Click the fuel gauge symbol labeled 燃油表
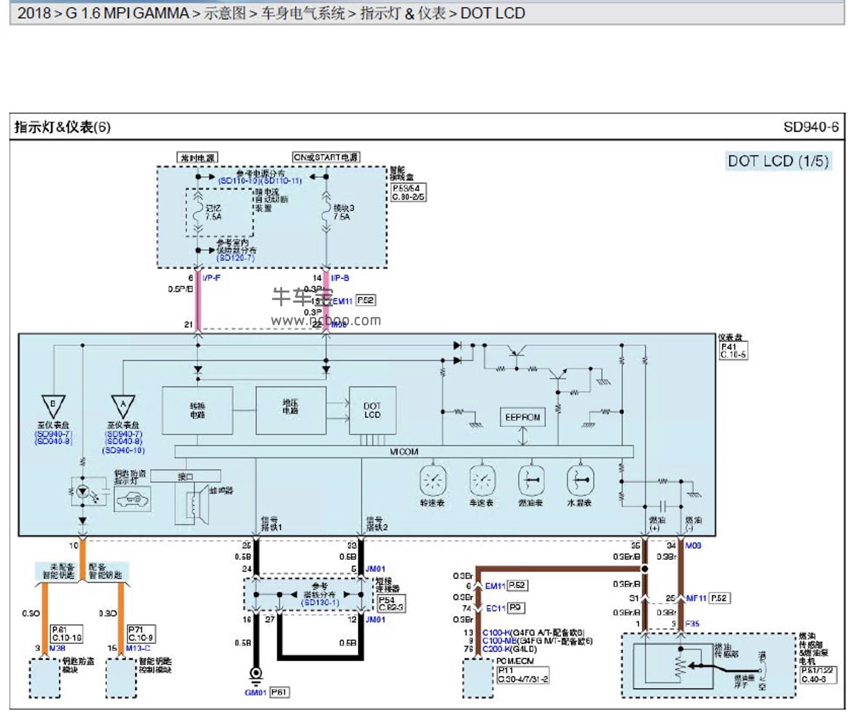The height and width of the screenshot is (722, 854). click(531, 480)
